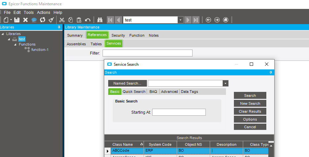Click the Forward circled arrow icon
The width and height of the screenshot is (309, 157).
point(217,20)
